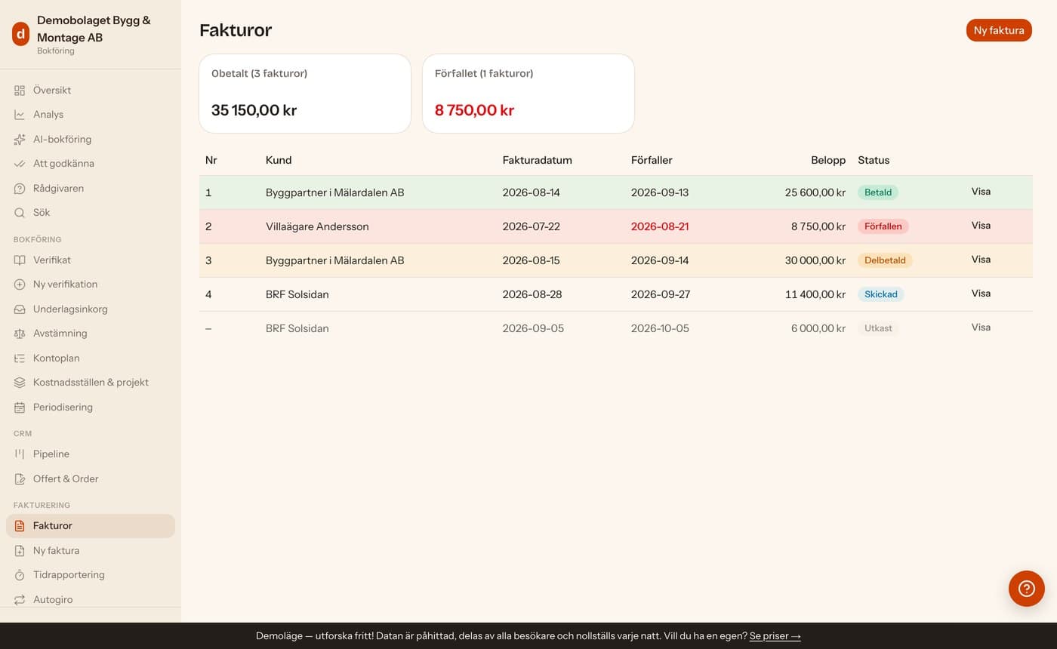This screenshot has width=1057, height=649.
Task: Click the Utkast status badge
Action: (878, 328)
